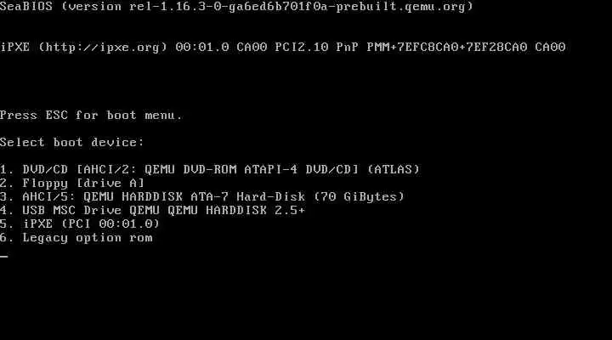Click the '2.5+' text on USB entry

[x=290, y=210]
